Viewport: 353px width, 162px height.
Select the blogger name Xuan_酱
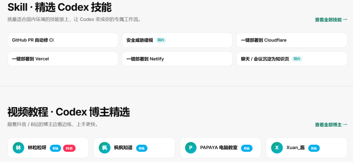[x=295, y=148]
